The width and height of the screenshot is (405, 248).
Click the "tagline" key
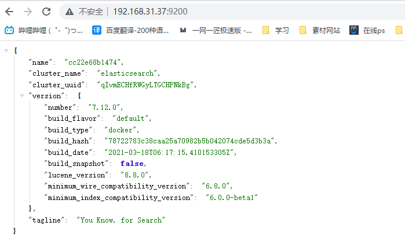click(46, 220)
